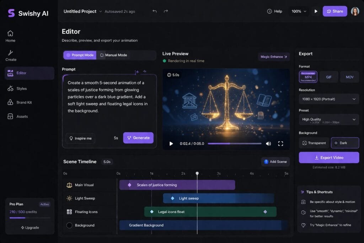364x243 pixels.
Task: Navigate to Create in the sidebar
Action: click(x=11, y=56)
